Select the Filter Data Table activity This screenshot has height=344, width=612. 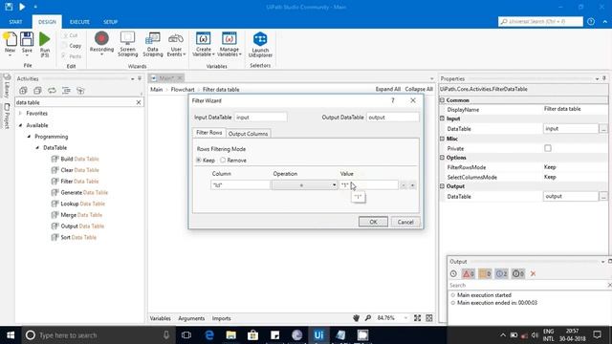coord(76,182)
